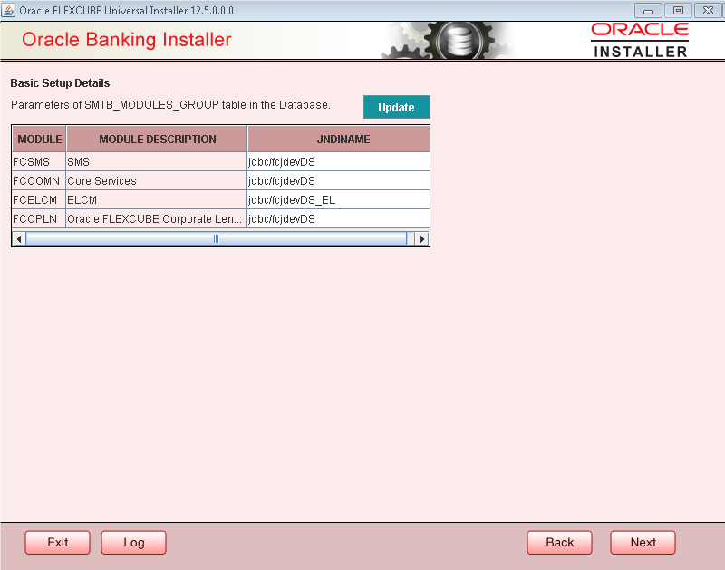The width and height of the screenshot is (725, 570).
Task: Click the Exit button
Action: coord(57,542)
